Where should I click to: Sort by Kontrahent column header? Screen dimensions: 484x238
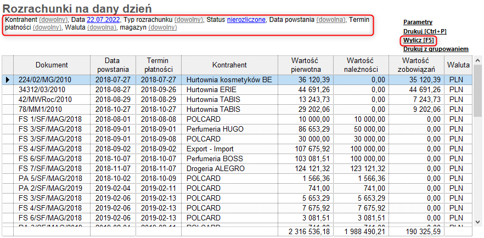(x=229, y=65)
